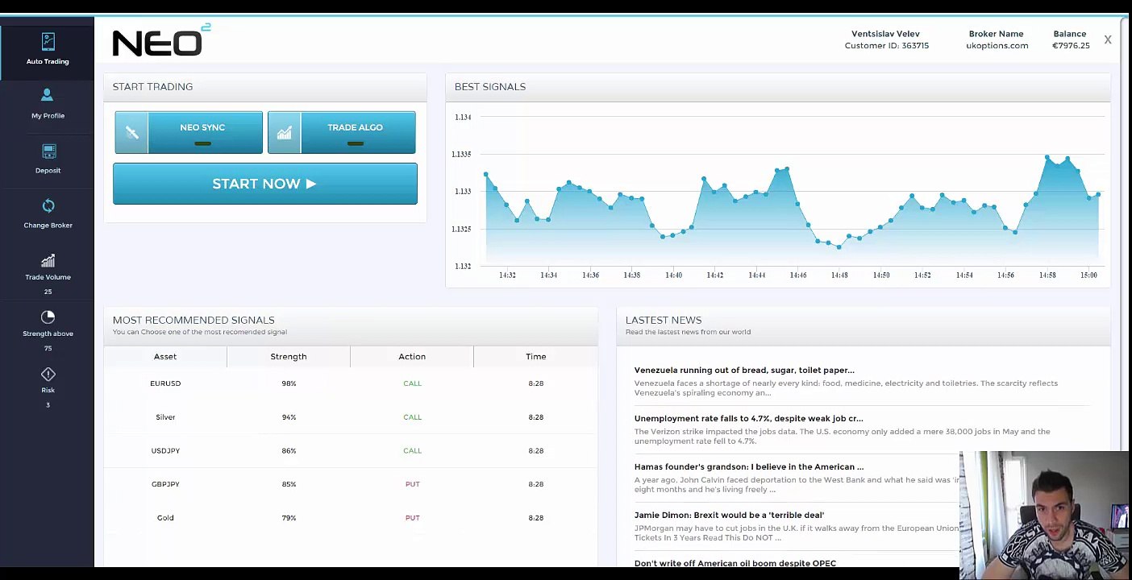Screen dimensions: 1132x580
Task: Open the Strength above setting icon
Action: (48, 317)
